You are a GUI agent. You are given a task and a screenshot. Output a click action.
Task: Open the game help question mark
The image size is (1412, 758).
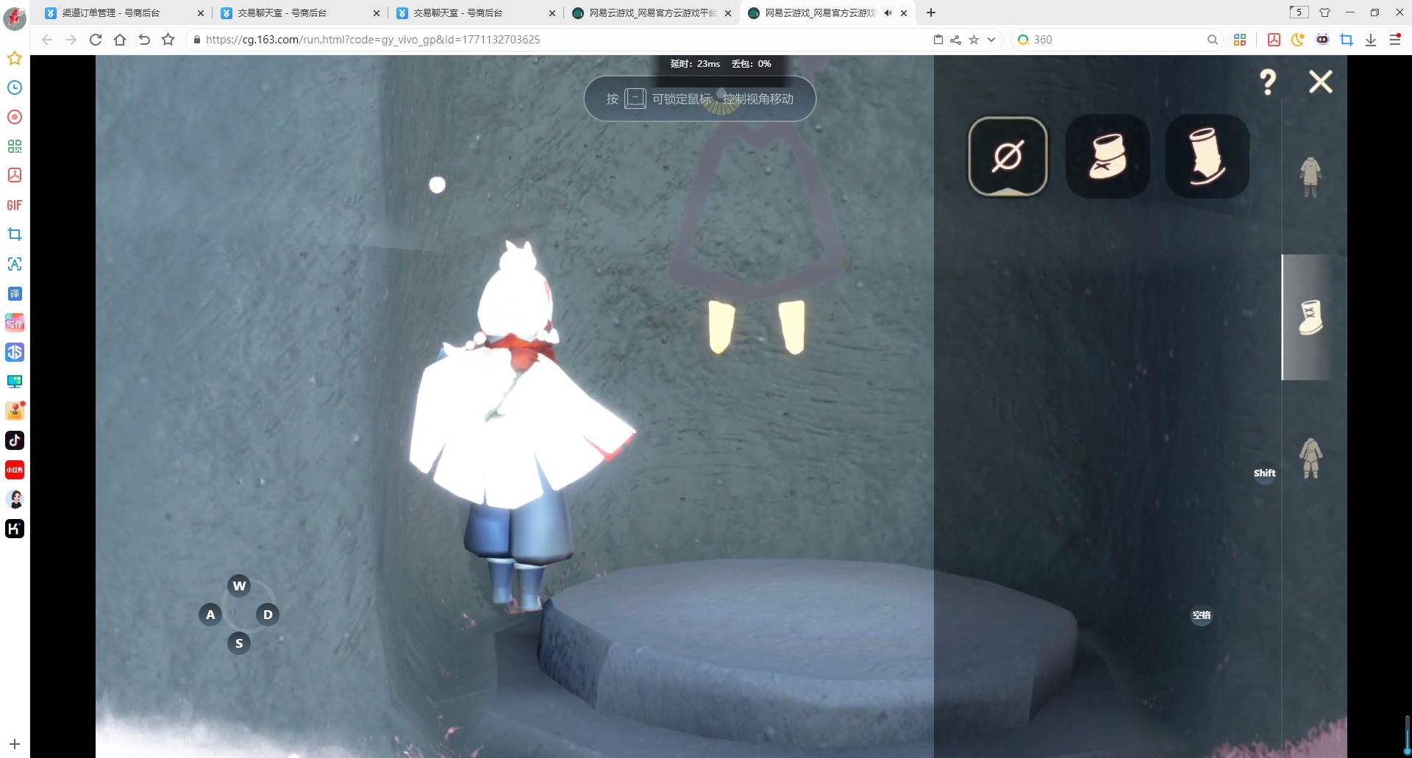(1268, 82)
